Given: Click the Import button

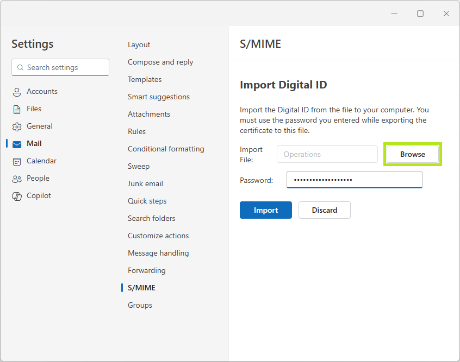Looking at the screenshot, I should pos(266,210).
